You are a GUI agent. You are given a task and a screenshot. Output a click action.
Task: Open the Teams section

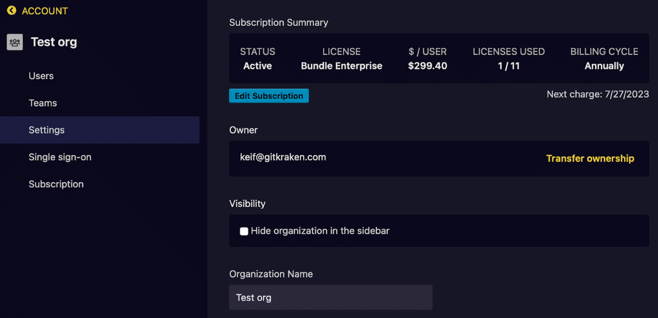tap(43, 103)
